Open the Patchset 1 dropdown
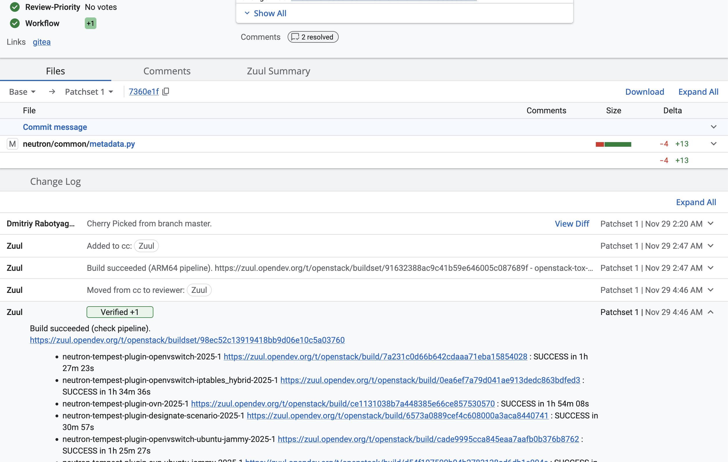The height and width of the screenshot is (462, 728). pos(89,92)
